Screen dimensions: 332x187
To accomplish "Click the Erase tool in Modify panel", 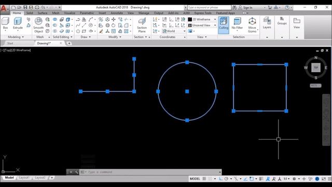I will click(x=101, y=31).
